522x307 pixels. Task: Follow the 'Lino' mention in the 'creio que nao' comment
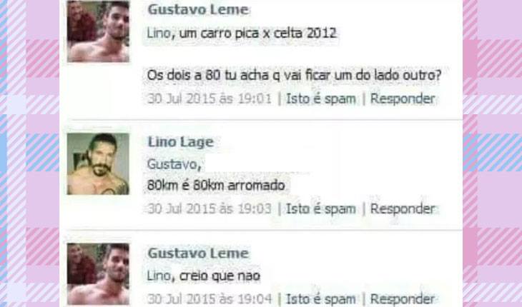[159, 276]
